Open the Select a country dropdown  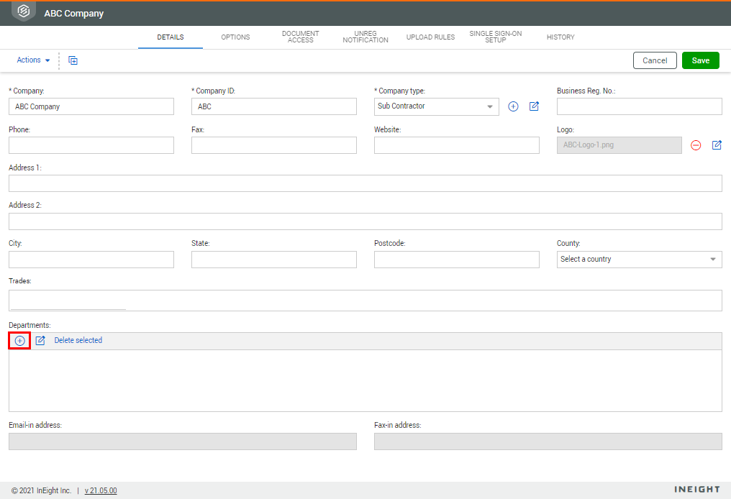coord(639,260)
